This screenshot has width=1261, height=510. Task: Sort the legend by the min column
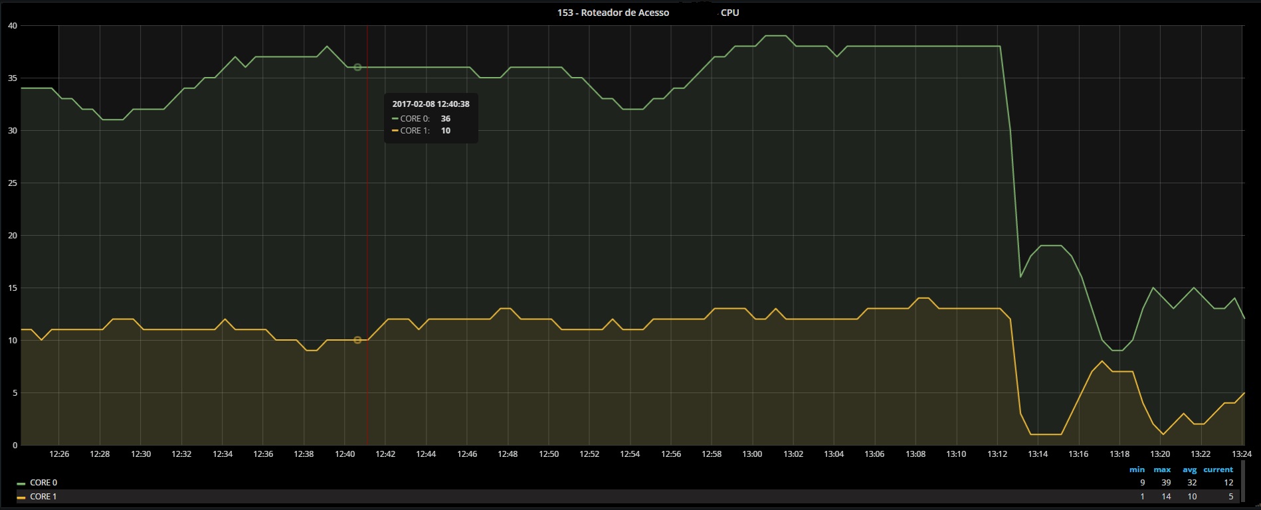tap(1137, 469)
